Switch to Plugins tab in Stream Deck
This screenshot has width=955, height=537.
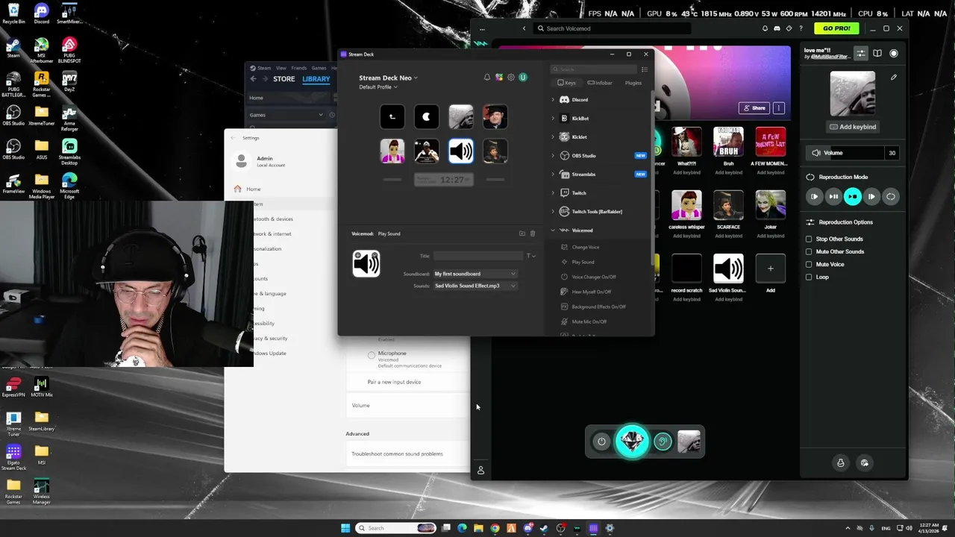tap(633, 83)
